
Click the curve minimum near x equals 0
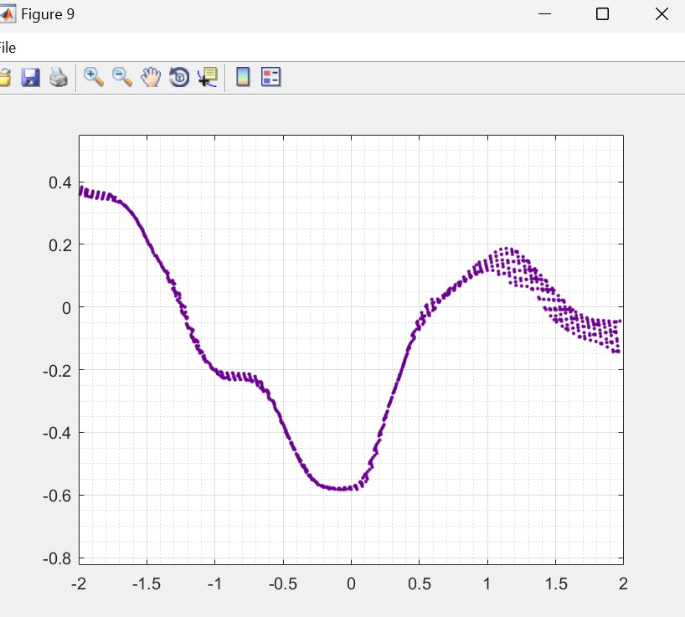342,488
